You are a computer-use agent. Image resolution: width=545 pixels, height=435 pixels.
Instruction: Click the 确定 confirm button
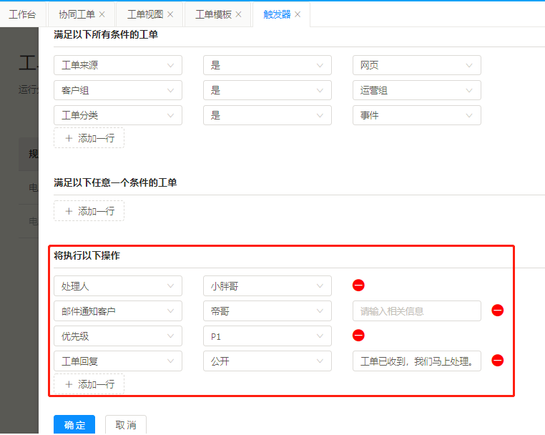click(x=74, y=425)
